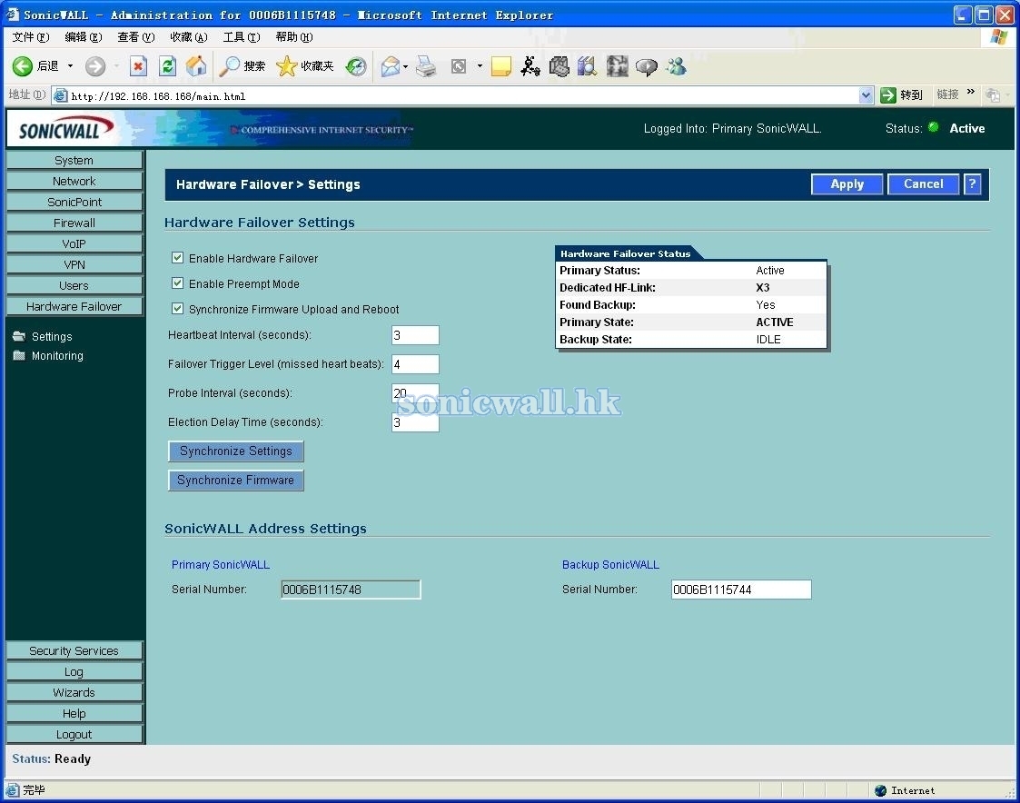Open Search magnifier in IE toolbar
The height and width of the screenshot is (803, 1020).
pos(229,65)
